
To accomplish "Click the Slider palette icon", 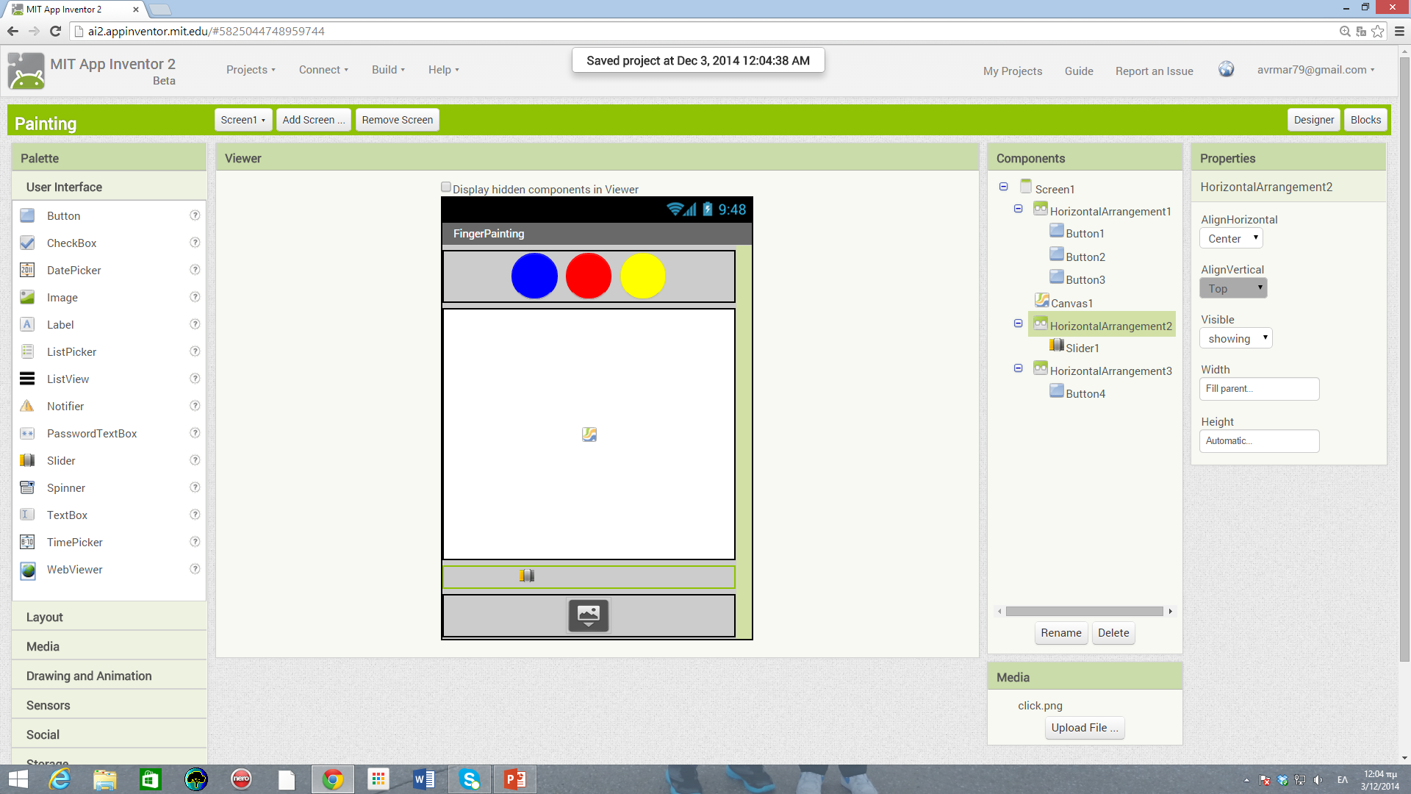I will [27, 460].
